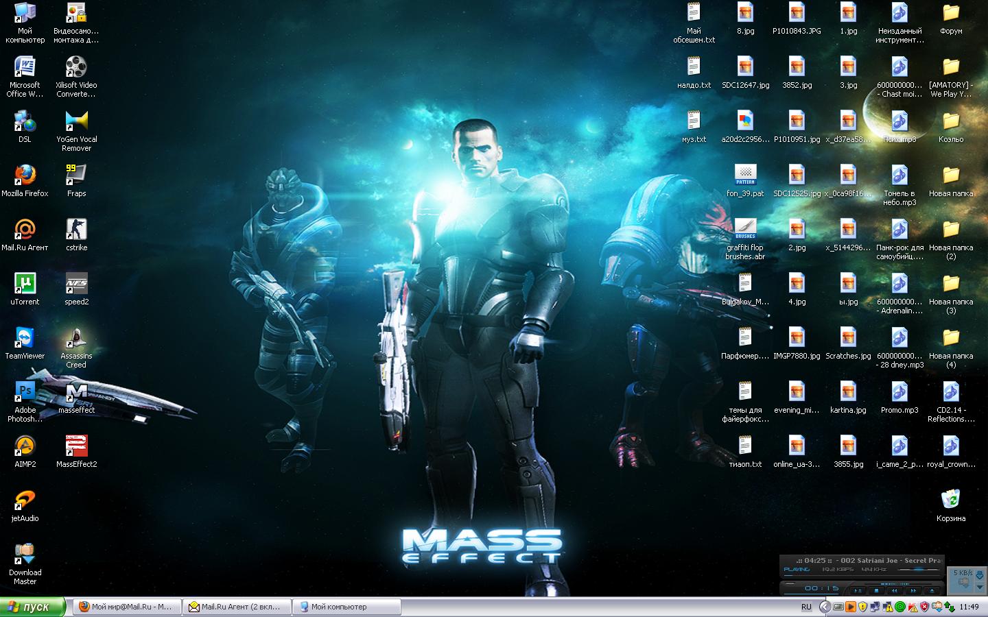Open Тонель в небо.mp3 file
The height and width of the screenshot is (617, 988).
click(x=899, y=185)
